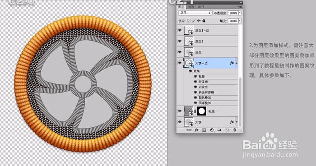
Task: Delete the layer using the trash icon
Action: [234, 130]
